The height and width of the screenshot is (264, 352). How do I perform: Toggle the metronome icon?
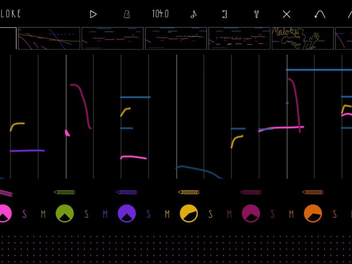(127, 15)
